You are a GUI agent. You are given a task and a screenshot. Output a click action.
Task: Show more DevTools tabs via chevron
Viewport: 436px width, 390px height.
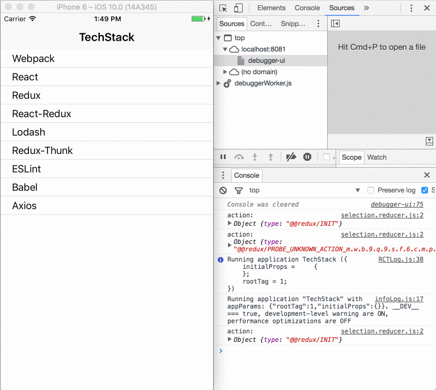coord(366,8)
